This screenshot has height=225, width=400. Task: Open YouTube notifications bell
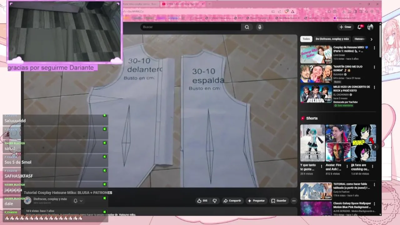360,27
